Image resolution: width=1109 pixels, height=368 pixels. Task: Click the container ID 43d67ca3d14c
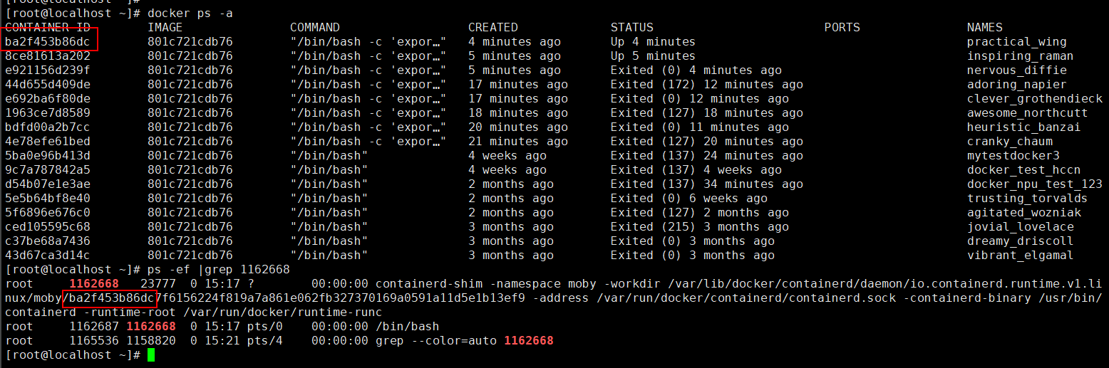coord(48,256)
